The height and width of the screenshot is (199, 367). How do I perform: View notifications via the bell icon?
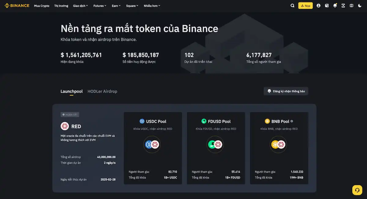(x=335, y=6)
